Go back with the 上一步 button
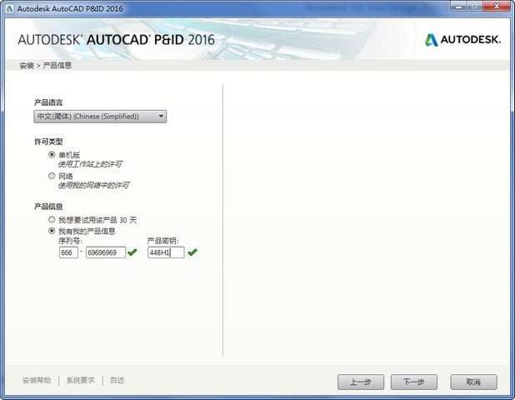Screen dimensions: 515x400 tap(361, 382)
